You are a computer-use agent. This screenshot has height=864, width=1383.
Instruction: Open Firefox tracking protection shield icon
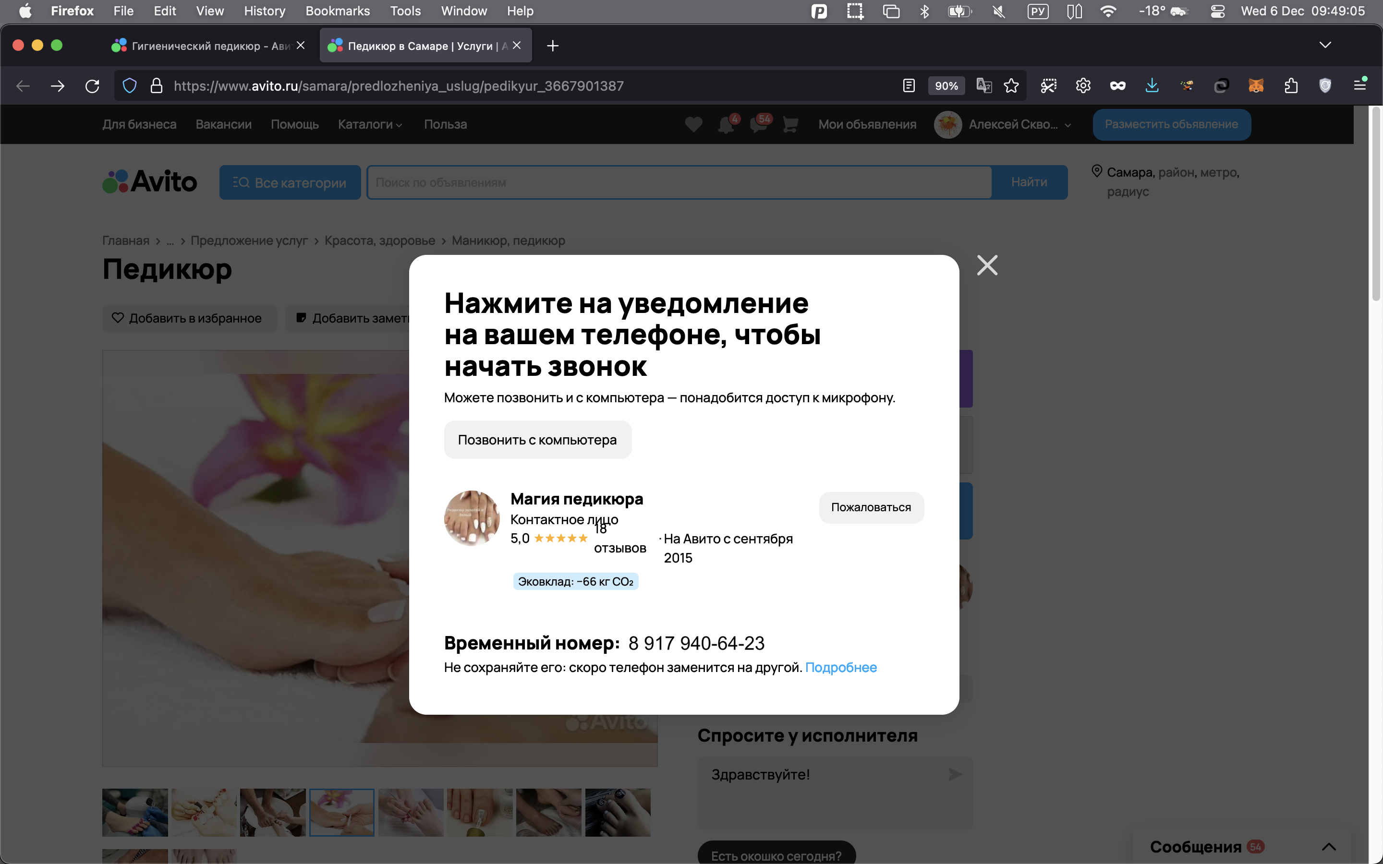coord(130,86)
